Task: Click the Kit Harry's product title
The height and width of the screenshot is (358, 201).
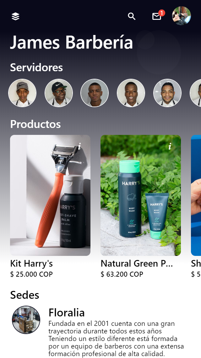Action: 31,264
